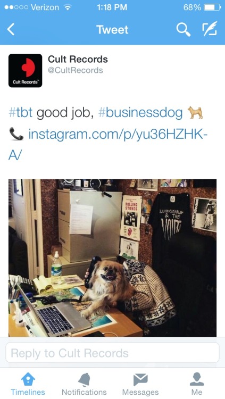Image resolution: width=225 pixels, height=399 pixels.
Task: Switch to the Timelines tab label
Action: 28,392
